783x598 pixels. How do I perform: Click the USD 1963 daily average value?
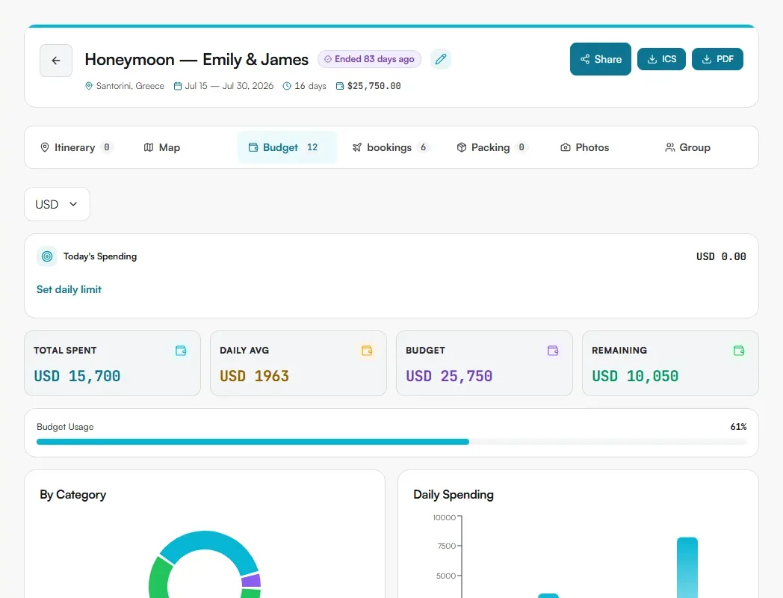click(x=254, y=376)
